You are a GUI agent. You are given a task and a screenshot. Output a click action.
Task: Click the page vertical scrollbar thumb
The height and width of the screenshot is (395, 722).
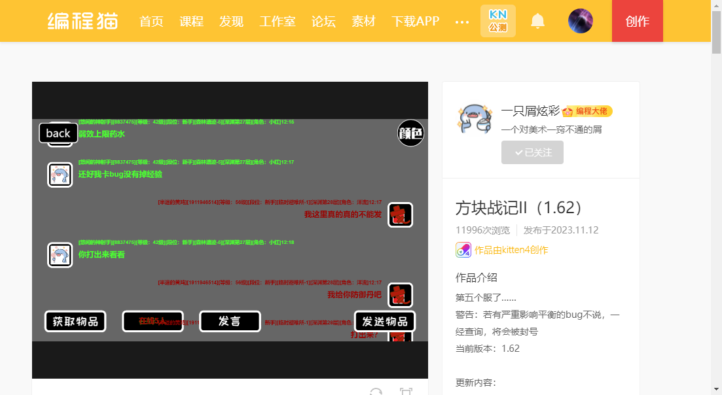717,32
